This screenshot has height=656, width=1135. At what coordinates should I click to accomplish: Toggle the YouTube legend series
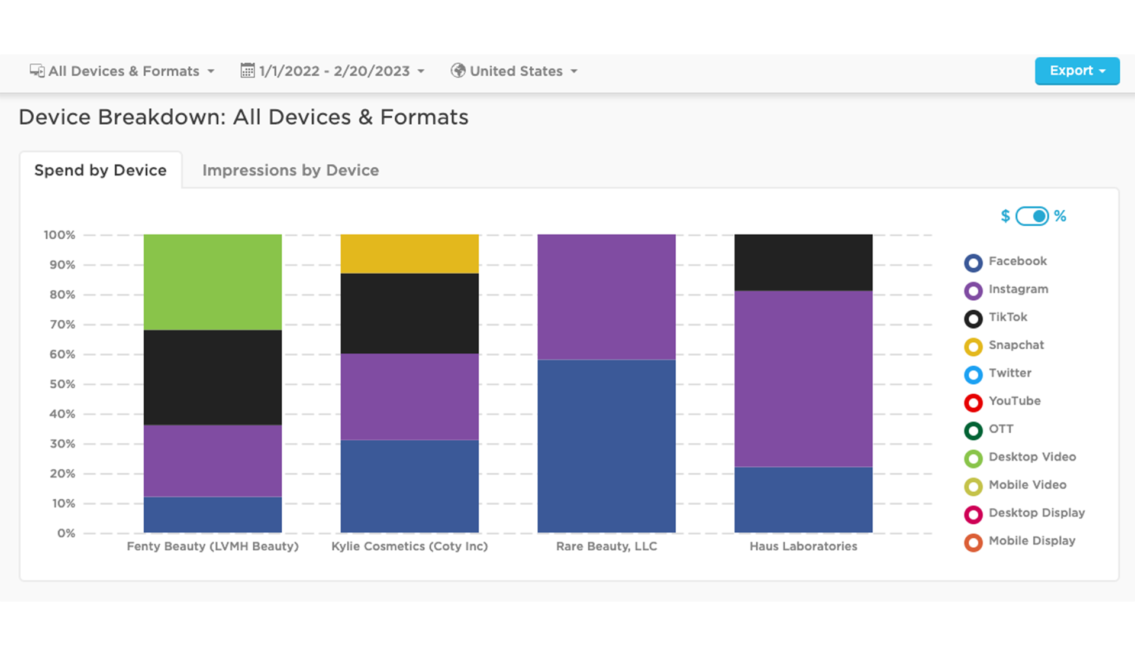[1002, 402]
